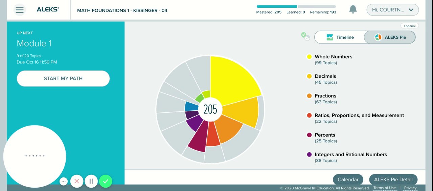This screenshot has height=191, width=433.
Task: Click the 205 center of the pie
Action: click(210, 109)
